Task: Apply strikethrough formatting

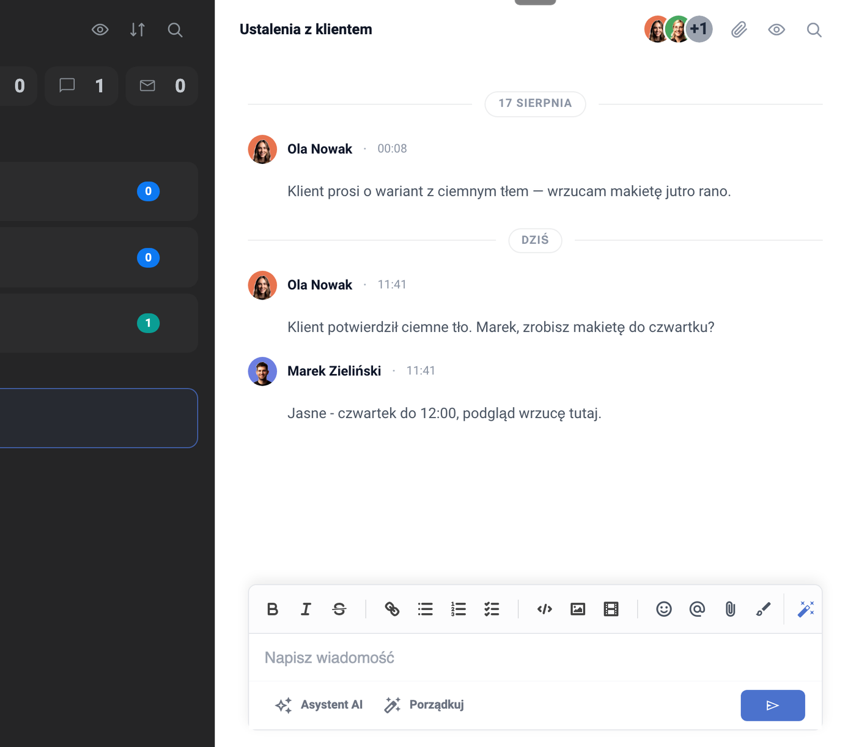Action: pos(339,609)
